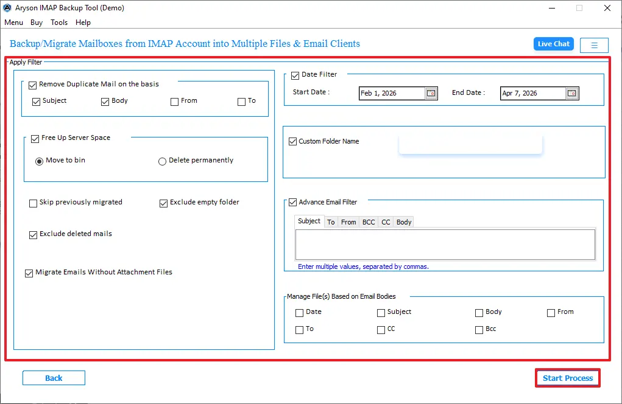Screen dimensions: 622x404
Task: Enable Skip previously migrated checkbox
Action: tap(34, 203)
